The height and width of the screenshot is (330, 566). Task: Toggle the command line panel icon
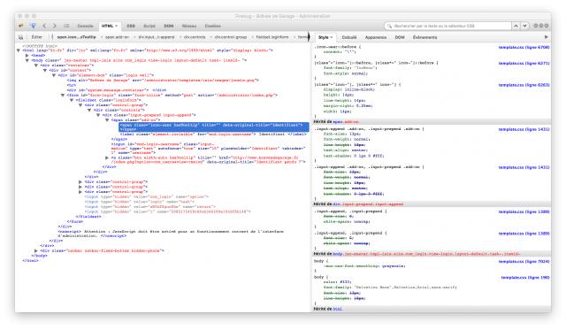click(x=66, y=26)
